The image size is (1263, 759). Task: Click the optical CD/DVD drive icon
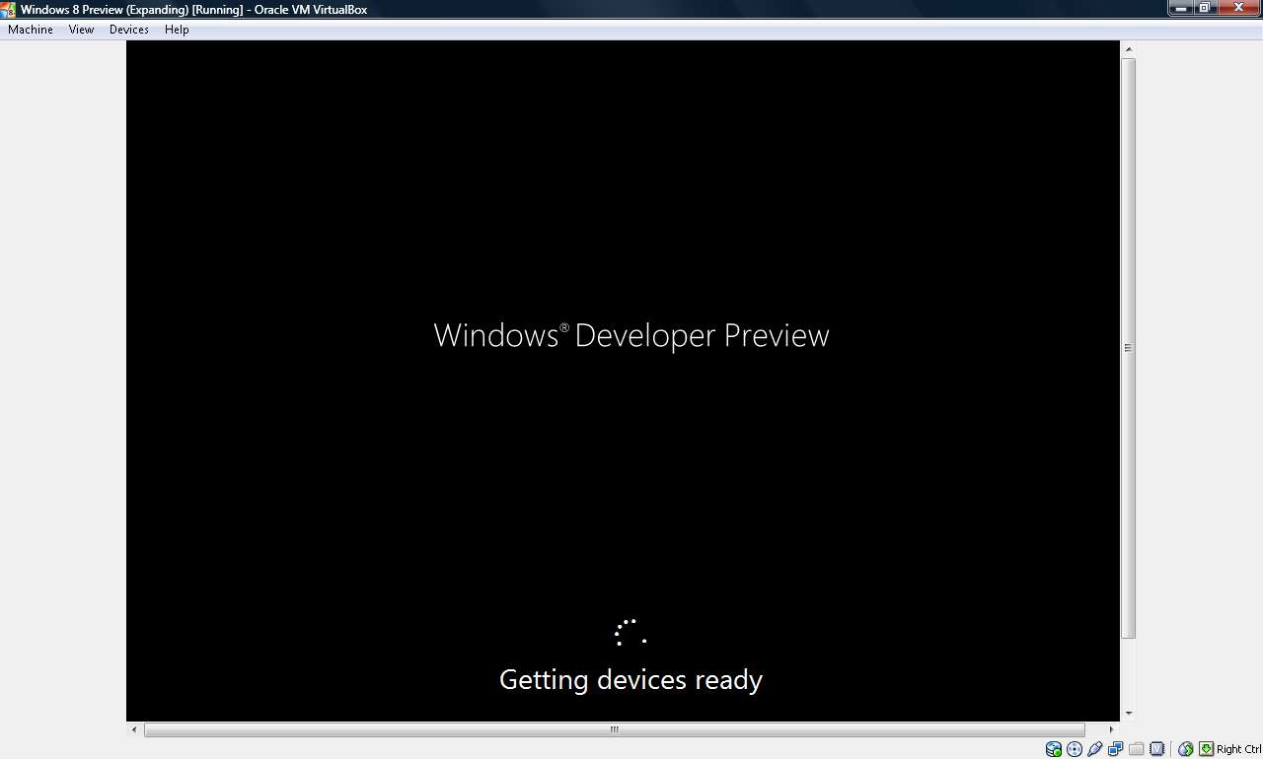point(1075,749)
